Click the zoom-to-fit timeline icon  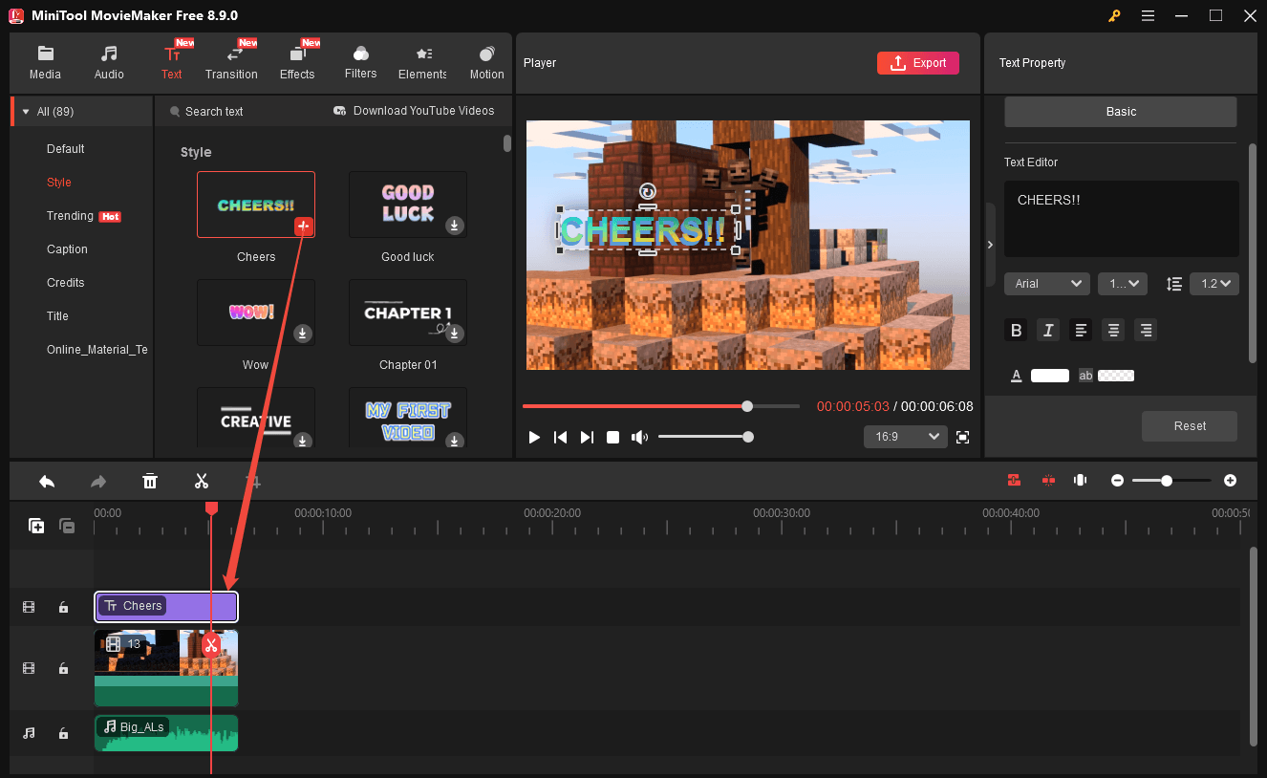pos(1081,480)
